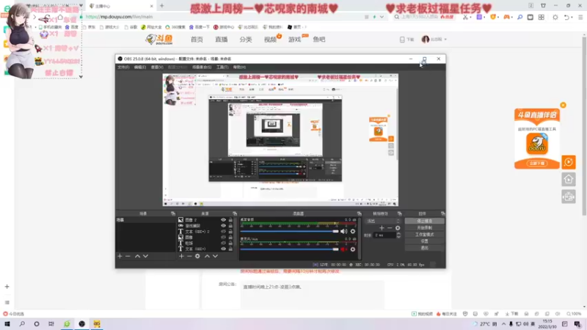
Task: Click desktop audio volume slider
Action: pyautogui.click(x=289, y=232)
